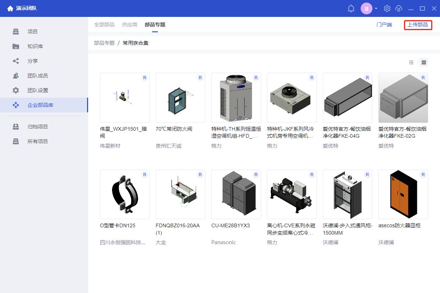This screenshot has height=293, width=440.
Task: Click R badge on 特种机-JKF系列 card
Action: tap(312, 78)
